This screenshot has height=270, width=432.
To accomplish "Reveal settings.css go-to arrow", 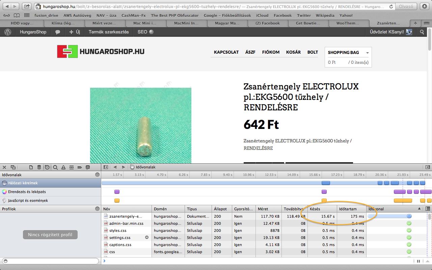I will click(x=147, y=238).
